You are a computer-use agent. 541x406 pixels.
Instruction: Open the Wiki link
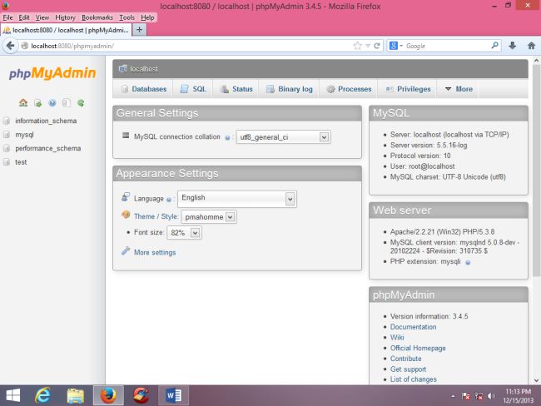(397, 337)
